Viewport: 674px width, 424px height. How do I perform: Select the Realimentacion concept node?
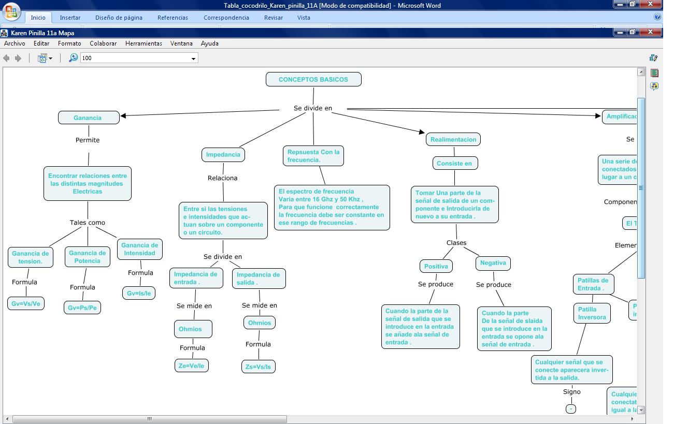click(x=453, y=139)
